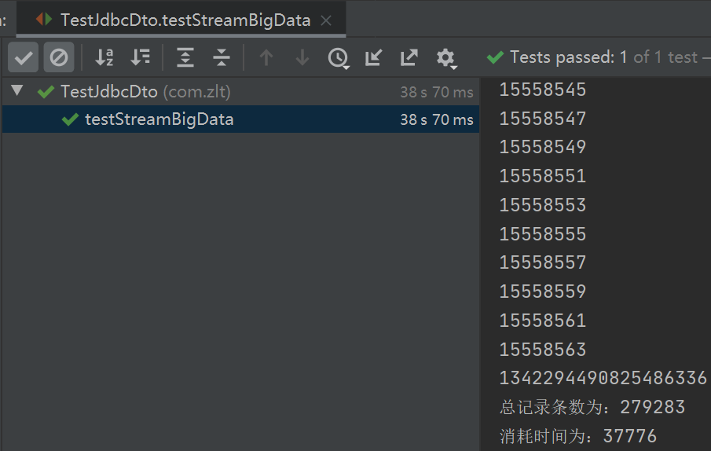This screenshot has width=711, height=451.
Task: Open test runner settings gear
Action: [445, 58]
